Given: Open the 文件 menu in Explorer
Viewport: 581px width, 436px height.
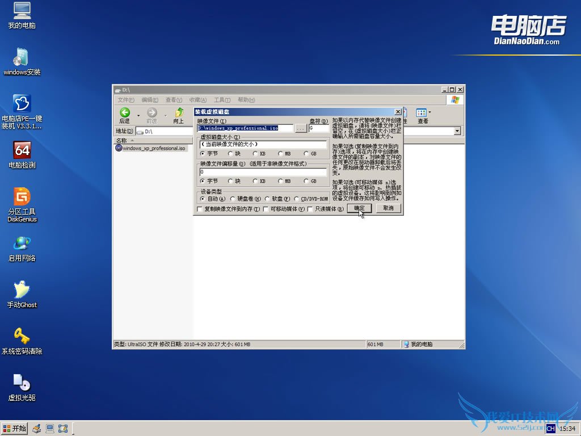Looking at the screenshot, I should pos(125,100).
